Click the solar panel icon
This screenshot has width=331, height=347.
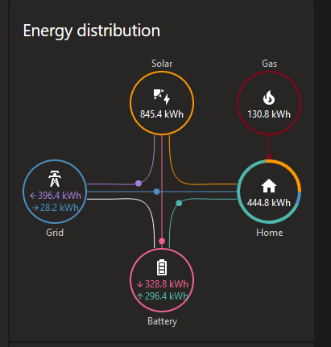pos(162,97)
